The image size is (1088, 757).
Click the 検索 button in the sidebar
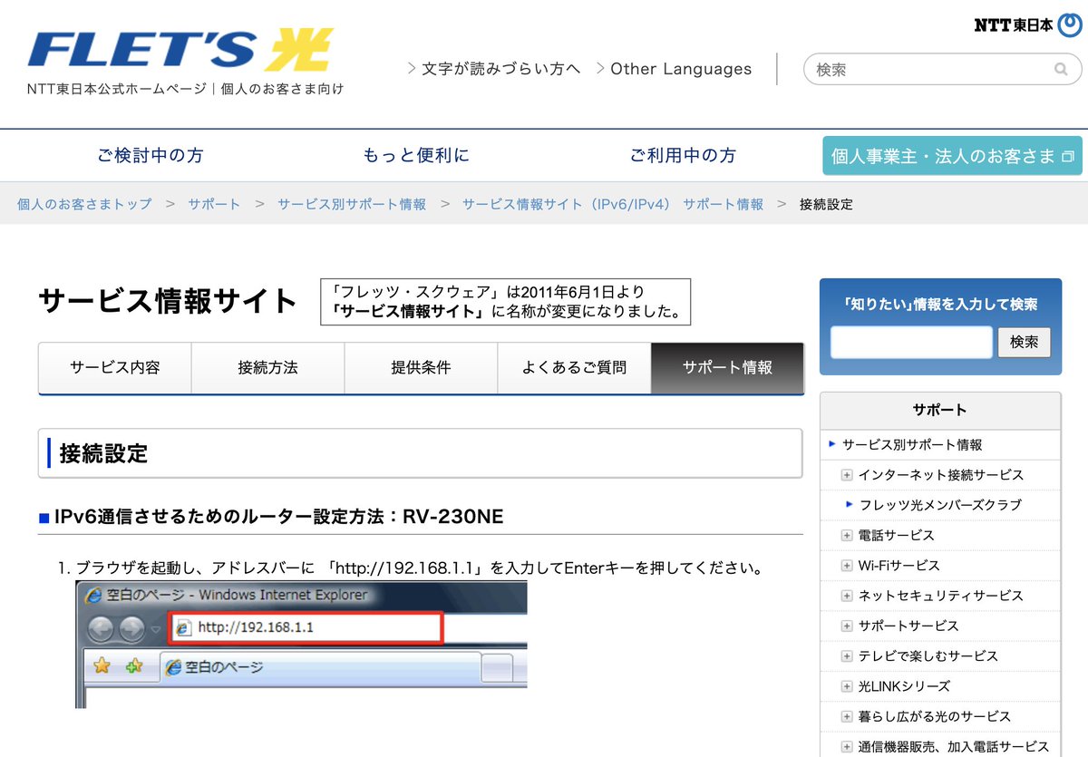tap(1025, 343)
